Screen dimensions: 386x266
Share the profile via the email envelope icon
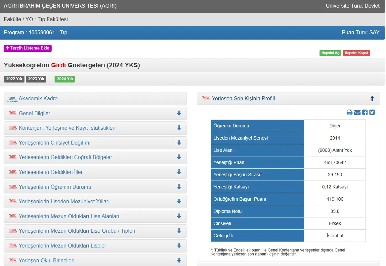(357, 113)
